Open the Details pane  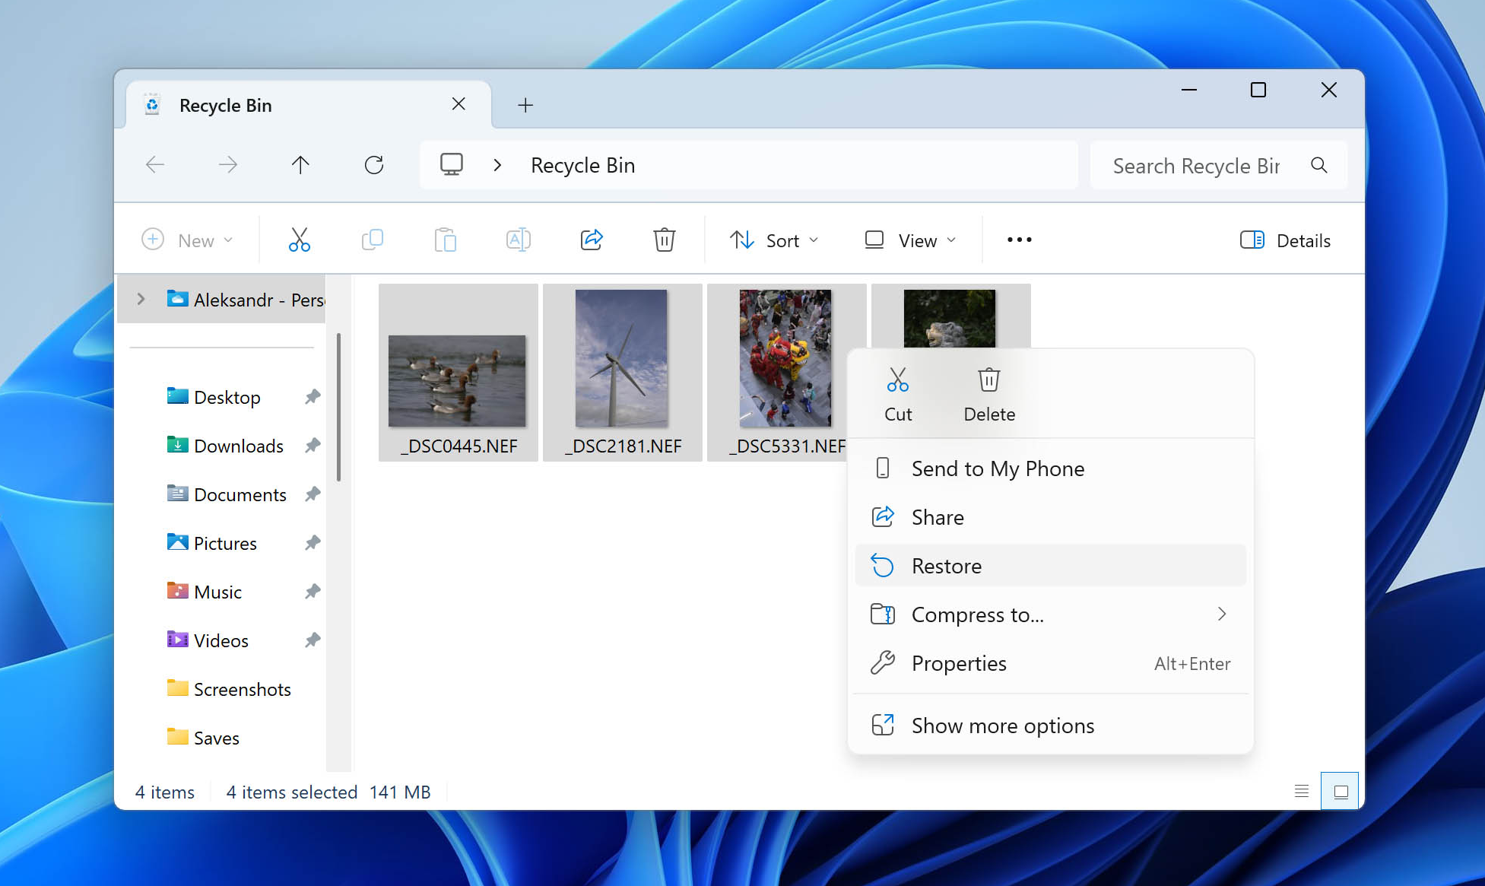[x=1285, y=240]
